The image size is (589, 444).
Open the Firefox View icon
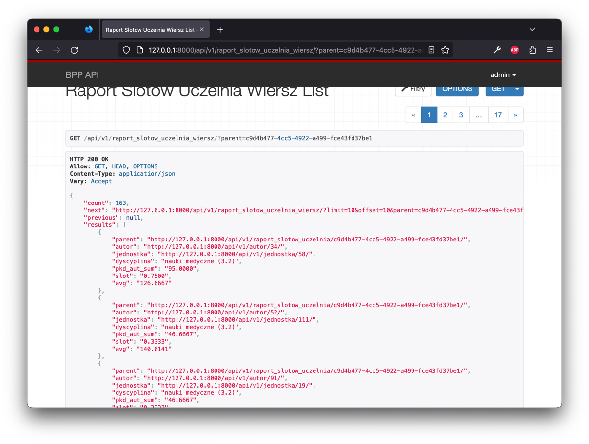[x=88, y=29]
